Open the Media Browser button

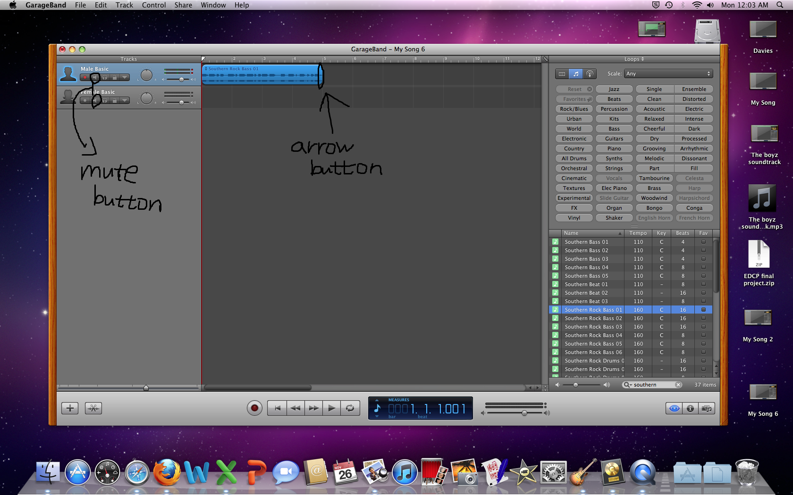(x=706, y=408)
